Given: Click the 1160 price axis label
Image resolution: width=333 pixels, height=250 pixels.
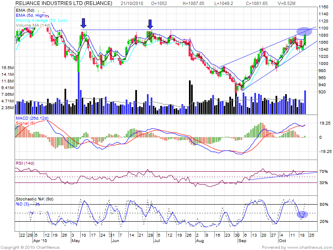Looking at the screenshot, I should (323, 8).
